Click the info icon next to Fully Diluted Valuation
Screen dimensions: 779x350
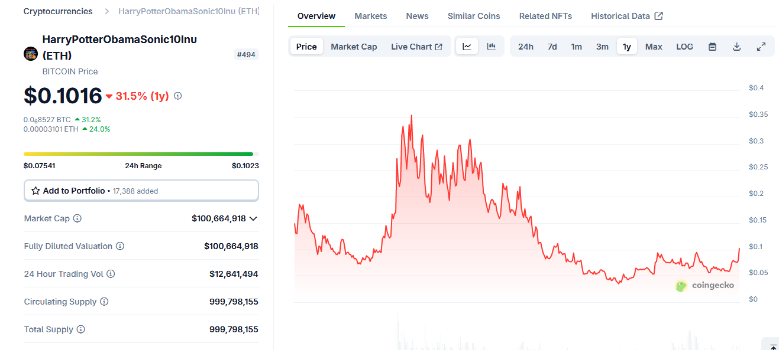pos(120,246)
